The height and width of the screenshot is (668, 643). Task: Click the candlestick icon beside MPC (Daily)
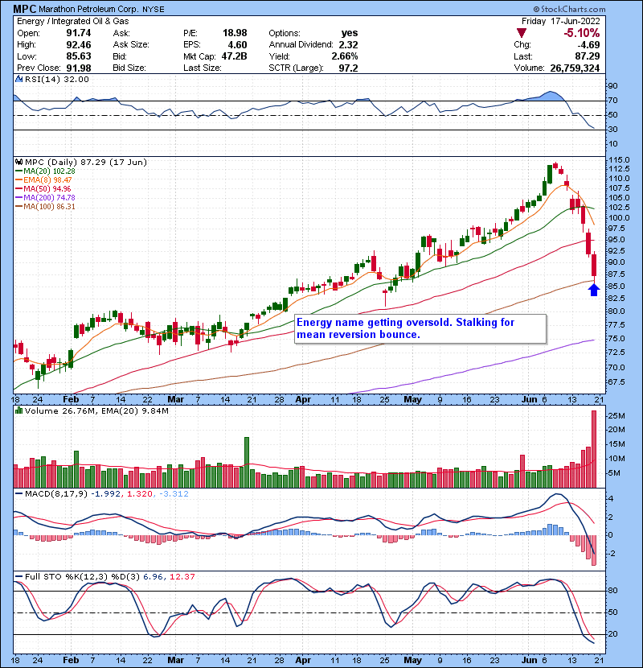coord(18,162)
